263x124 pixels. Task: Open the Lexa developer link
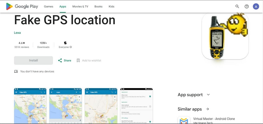click(17, 33)
